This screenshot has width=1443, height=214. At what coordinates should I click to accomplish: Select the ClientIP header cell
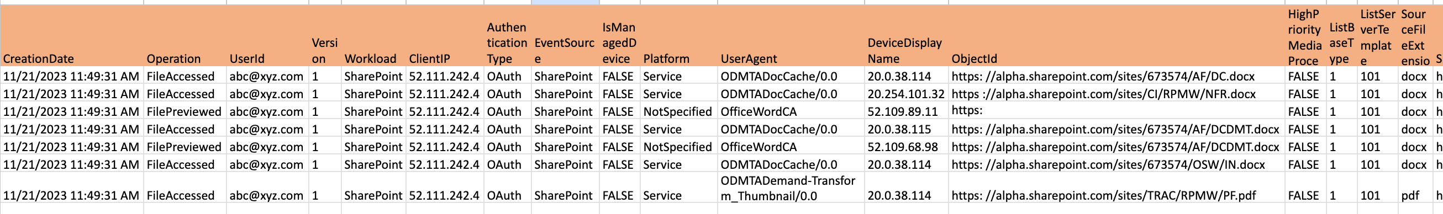click(445, 36)
